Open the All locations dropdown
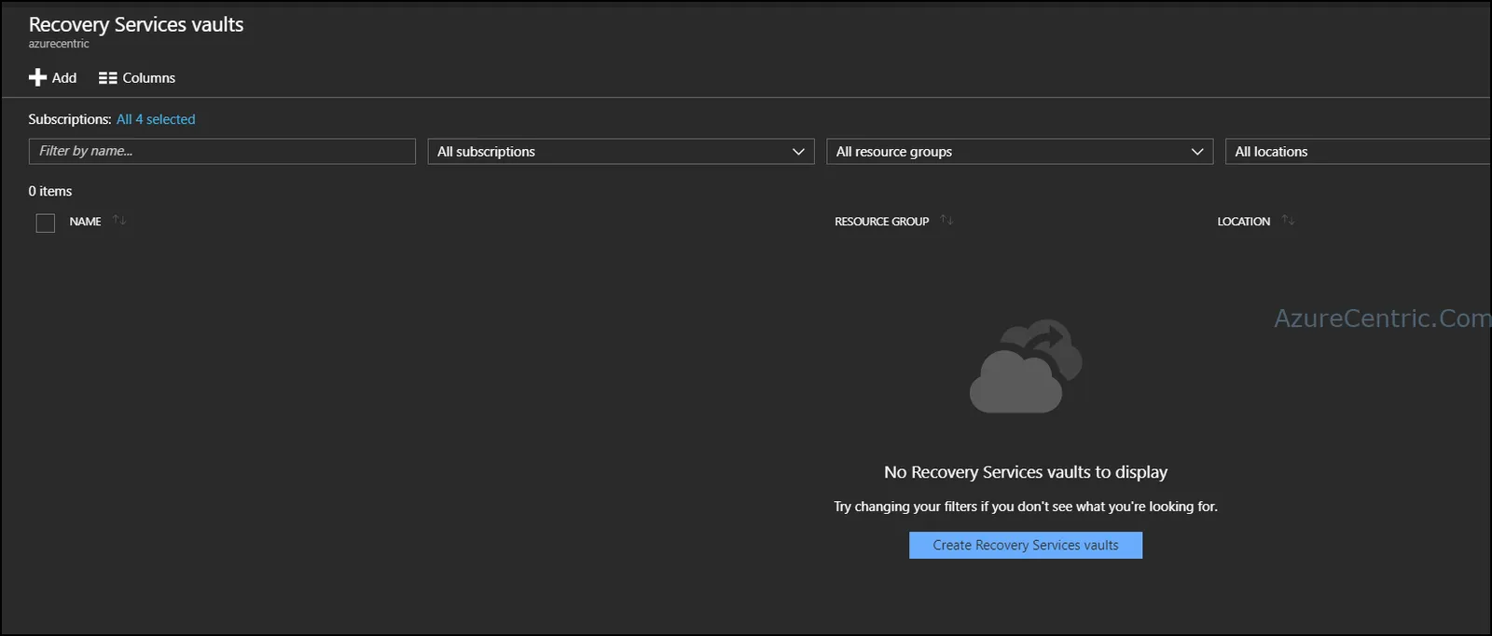Viewport: 1492px width, 636px height. pyautogui.click(x=1359, y=152)
